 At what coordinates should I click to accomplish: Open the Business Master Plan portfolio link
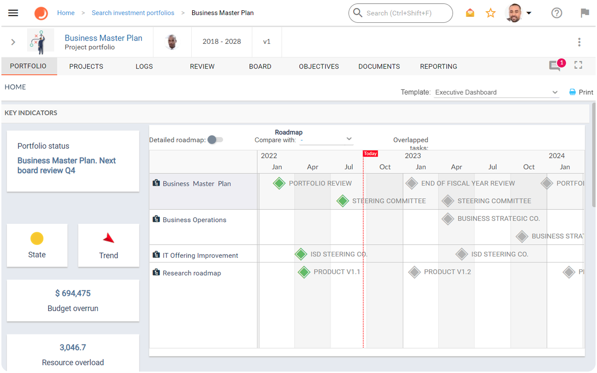[x=104, y=38]
